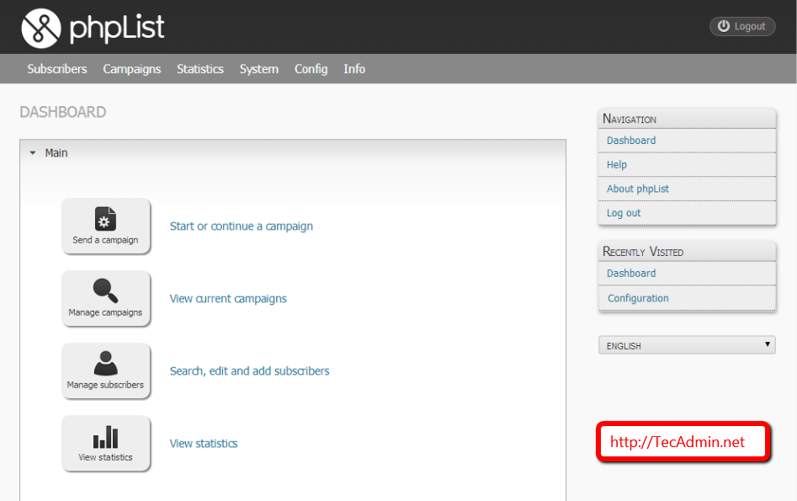Click the Recently Visited panel header
Viewport: 797px width, 501px height.
point(688,251)
